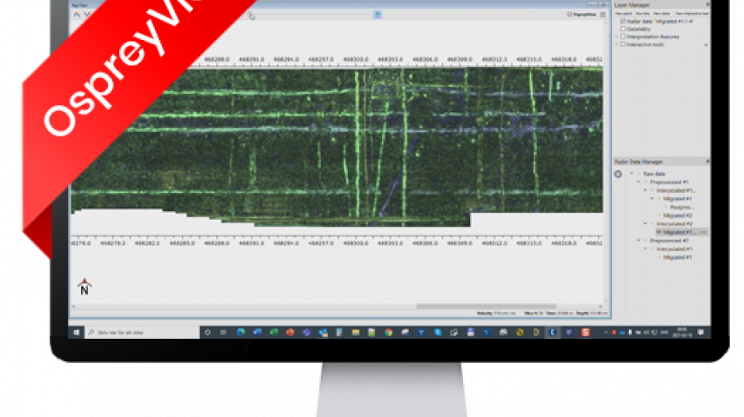The image size is (744, 417).
Task: Open the ellipsis menu on the highlighted Migrated #1 row
Action: pyautogui.click(x=703, y=232)
